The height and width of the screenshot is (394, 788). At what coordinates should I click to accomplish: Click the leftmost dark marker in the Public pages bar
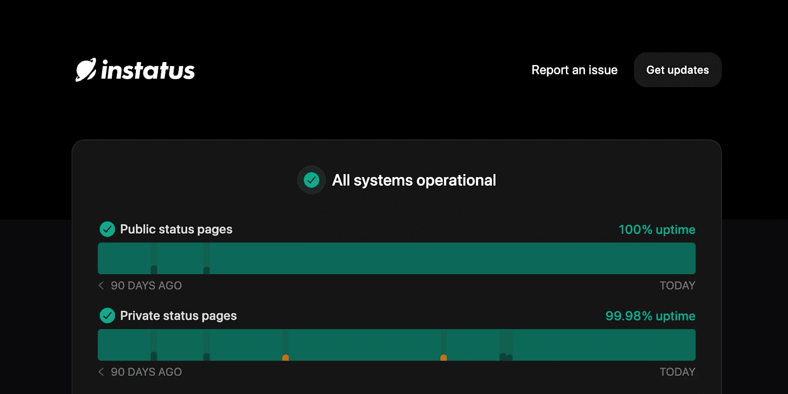tap(154, 269)
